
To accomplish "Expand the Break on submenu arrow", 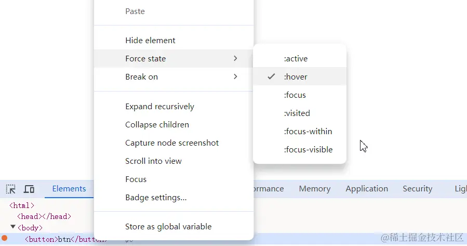I will [235, 77].
